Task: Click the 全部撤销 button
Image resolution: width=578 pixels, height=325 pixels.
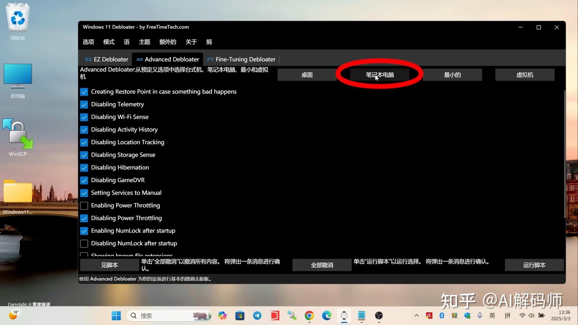Action: pos(322,265)
